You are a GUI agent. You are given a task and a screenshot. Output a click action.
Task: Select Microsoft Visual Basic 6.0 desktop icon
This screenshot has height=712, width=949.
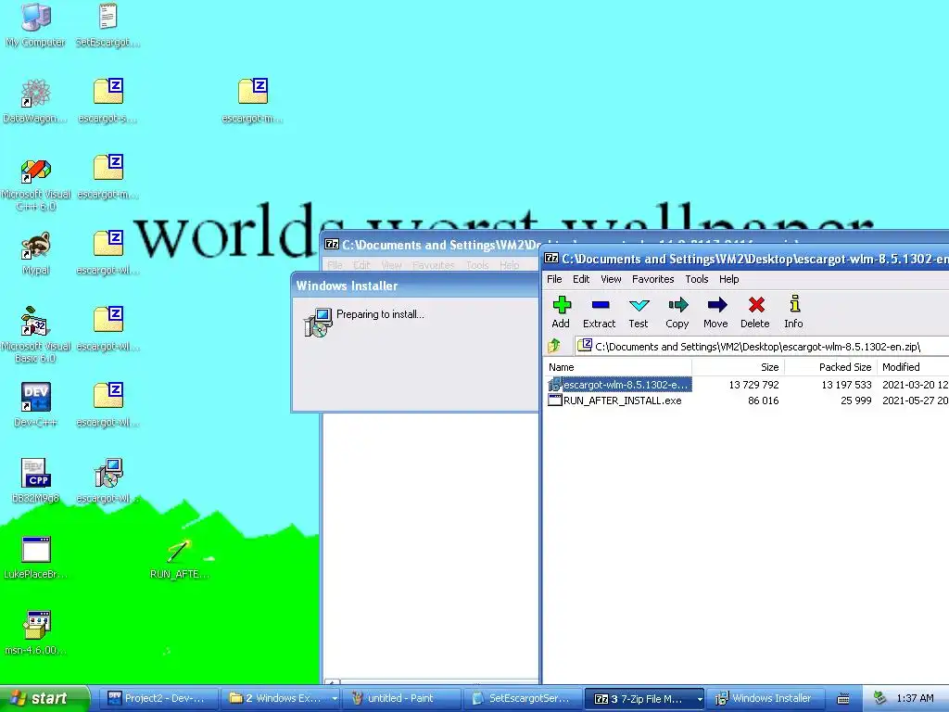pyautogui.click(x=36, y=336)
